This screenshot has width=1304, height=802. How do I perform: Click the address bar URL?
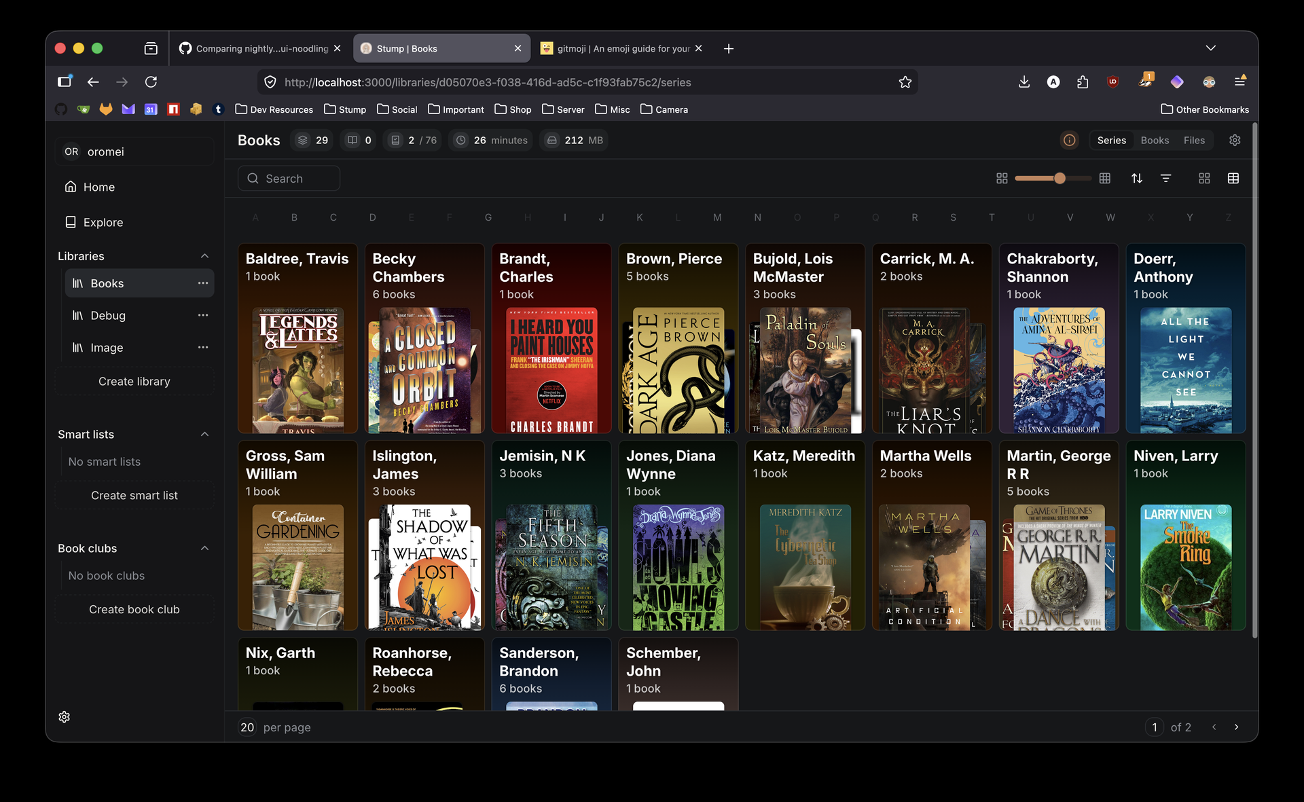click(x=488, y=82)
